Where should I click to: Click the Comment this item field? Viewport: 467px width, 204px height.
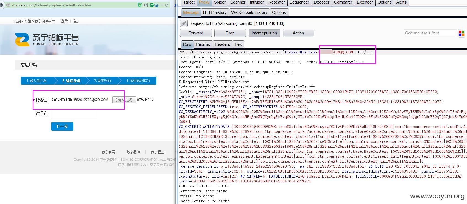[430, 33]
